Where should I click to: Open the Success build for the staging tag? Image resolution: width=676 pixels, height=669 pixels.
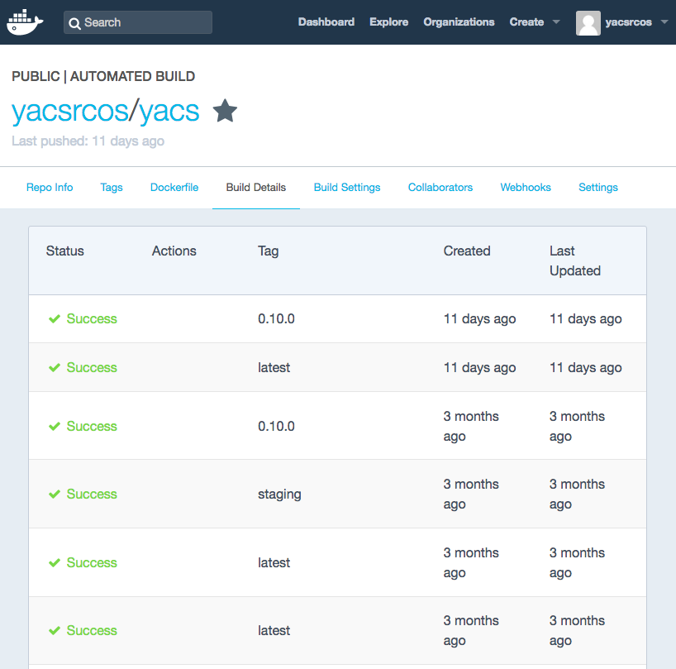(92, 494)
